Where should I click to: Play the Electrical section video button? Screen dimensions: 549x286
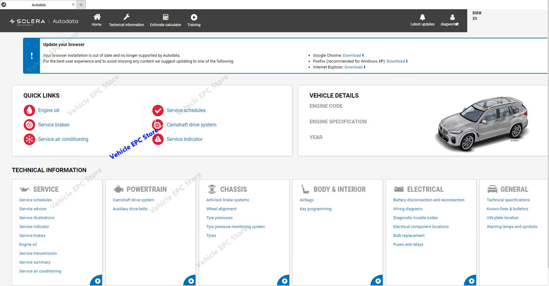click(x=470, y=281)
